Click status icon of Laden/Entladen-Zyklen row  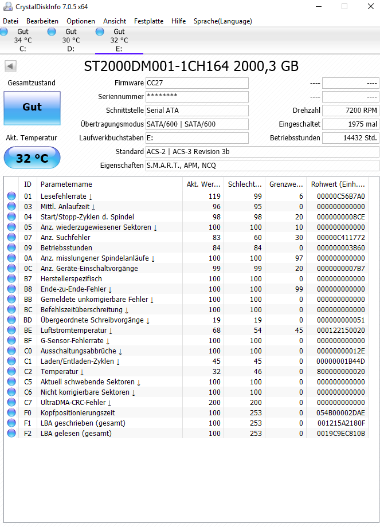point(11,361)
